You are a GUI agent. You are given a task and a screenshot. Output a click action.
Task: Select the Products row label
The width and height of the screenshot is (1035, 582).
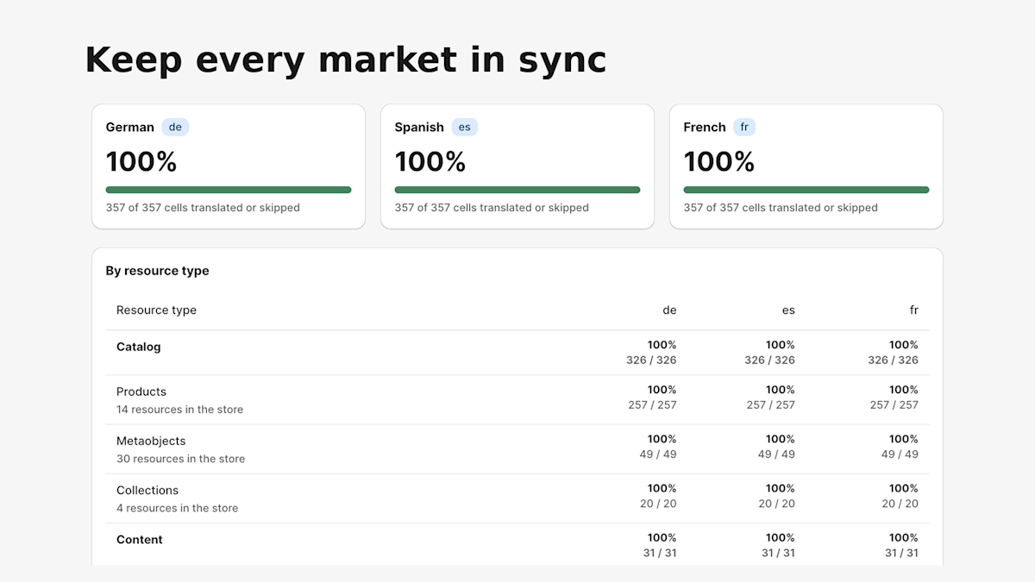[141, 391]
